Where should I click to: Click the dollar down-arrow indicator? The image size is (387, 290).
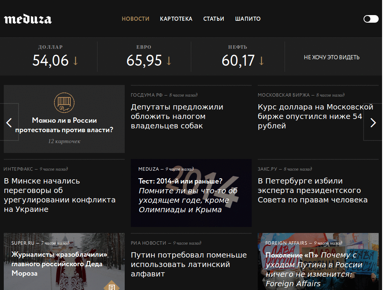point(76,61)
